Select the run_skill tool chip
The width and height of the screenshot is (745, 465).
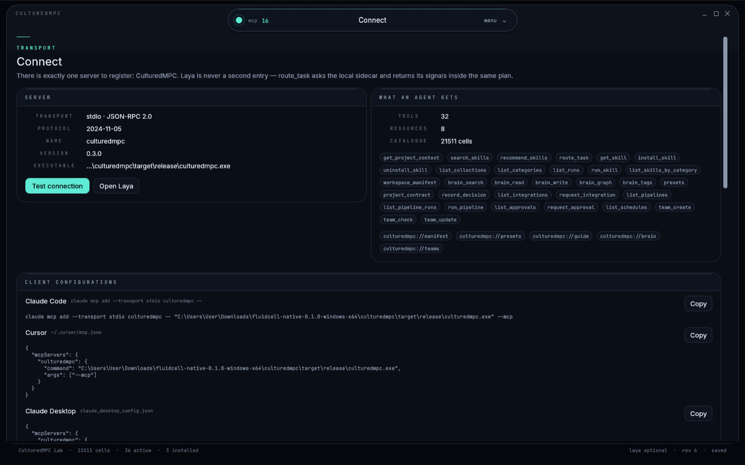604,170
